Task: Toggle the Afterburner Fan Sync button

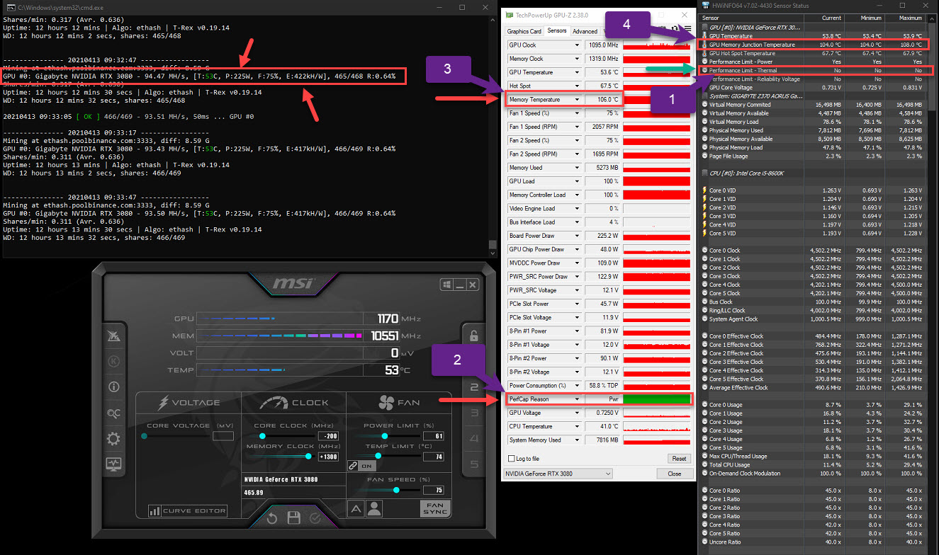Action: 434,509
